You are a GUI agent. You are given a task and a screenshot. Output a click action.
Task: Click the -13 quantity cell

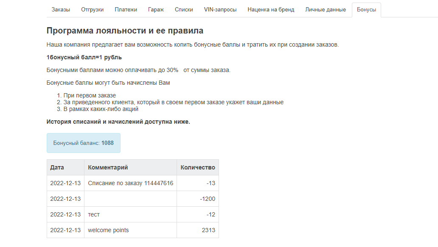coord(198,183)
